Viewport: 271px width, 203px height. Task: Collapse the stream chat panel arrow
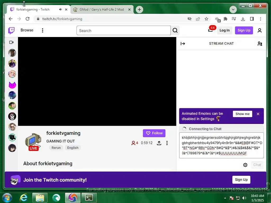point(183,44)
